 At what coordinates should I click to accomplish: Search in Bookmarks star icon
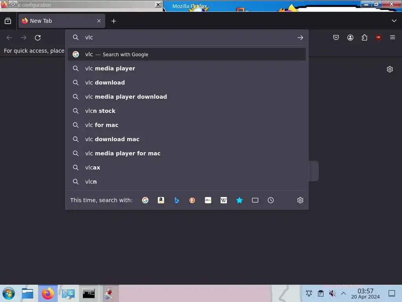point(239,200)
